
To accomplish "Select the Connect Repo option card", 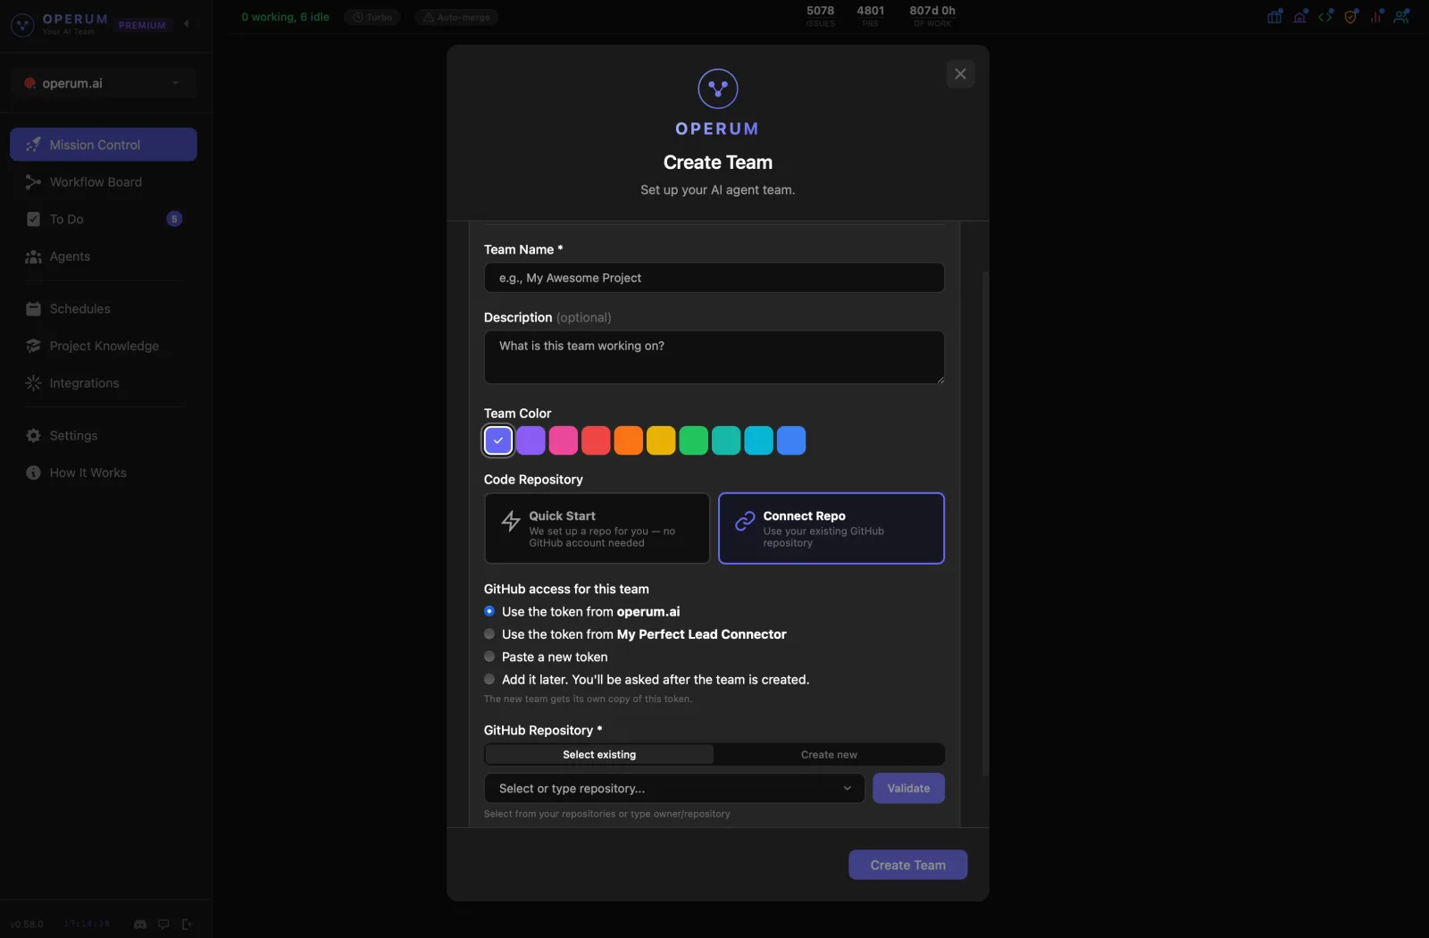I will click(831, 528).
